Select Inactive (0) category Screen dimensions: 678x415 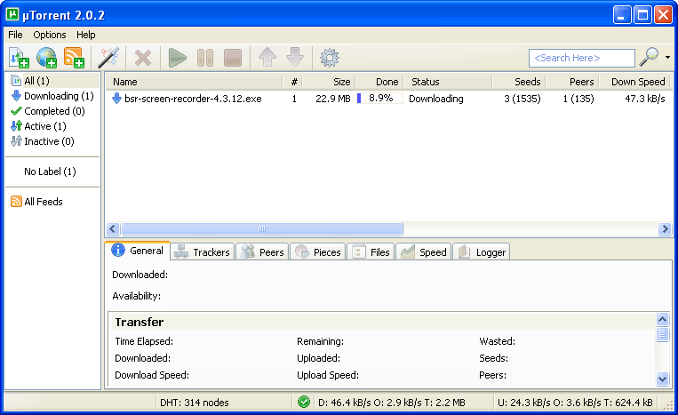click(x=52, y=141)
